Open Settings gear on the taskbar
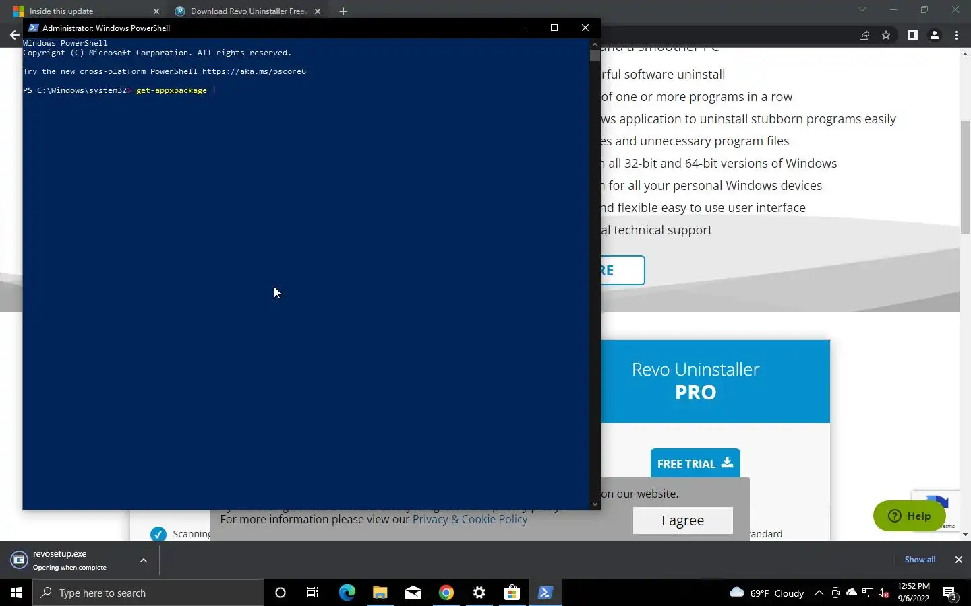The height and width of the screenshot is (606, 971). point(479,593)
